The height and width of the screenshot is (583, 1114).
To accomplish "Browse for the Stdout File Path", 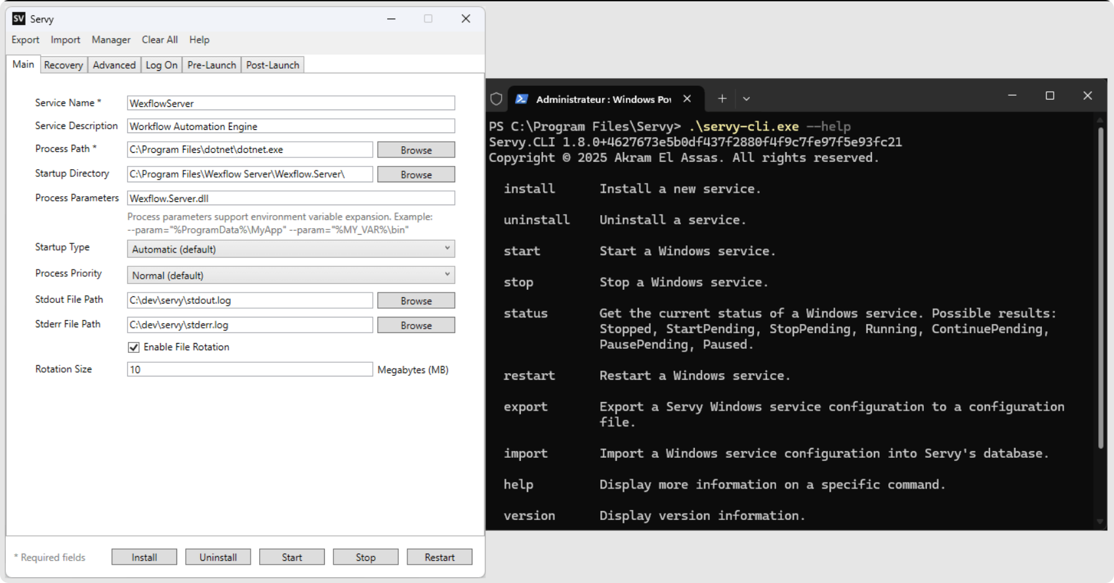I will pos(416,300).
